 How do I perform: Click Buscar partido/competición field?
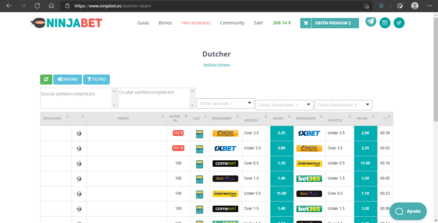tap(76, 98)
